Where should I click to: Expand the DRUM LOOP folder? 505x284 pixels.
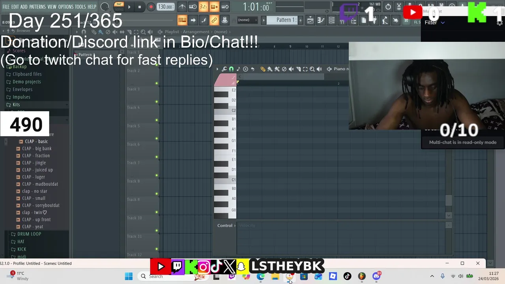[x=29, y=234]
